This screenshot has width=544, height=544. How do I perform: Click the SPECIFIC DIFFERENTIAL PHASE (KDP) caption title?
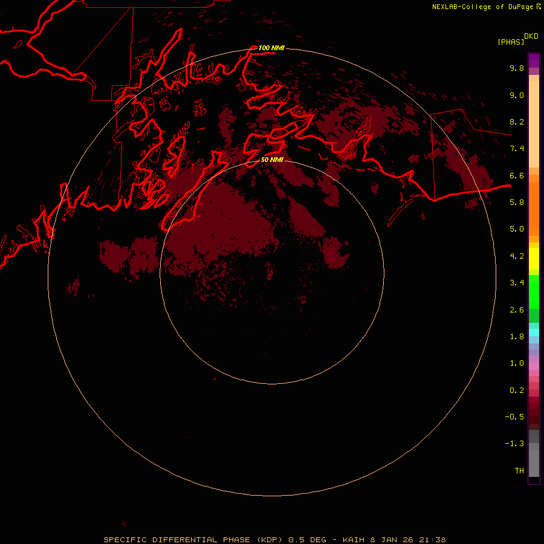coord(194,540)
